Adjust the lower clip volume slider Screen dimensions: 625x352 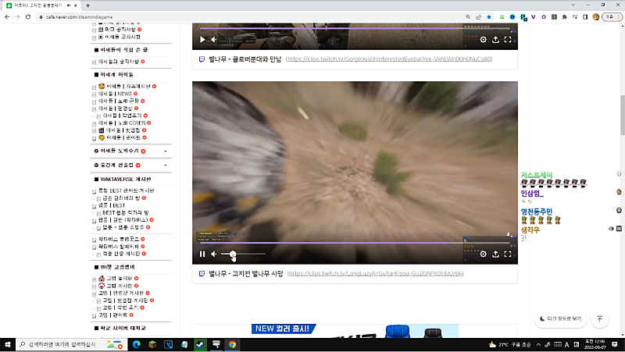coord(243,254)
